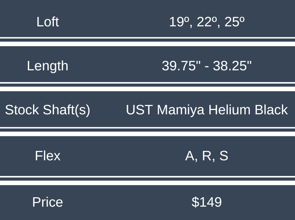295x220 pixels.
Task: Click the Flex row label
Action: 48,156
